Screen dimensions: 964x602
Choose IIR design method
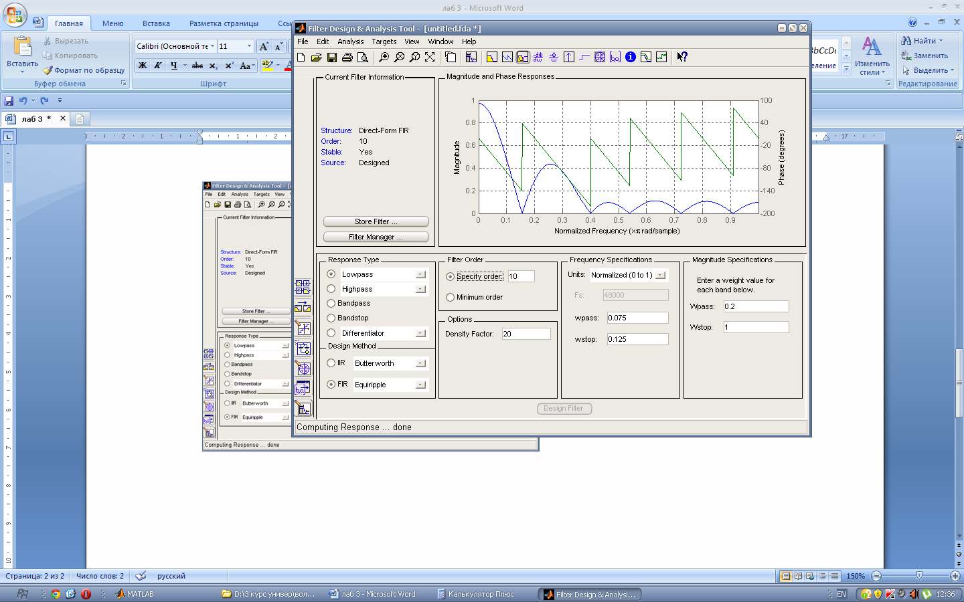(331, 363)
